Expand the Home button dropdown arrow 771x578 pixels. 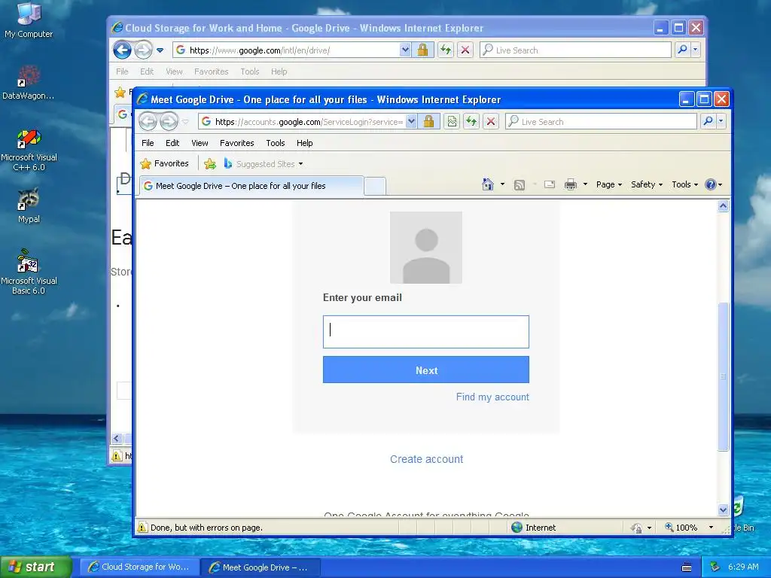tap(502, 184)
